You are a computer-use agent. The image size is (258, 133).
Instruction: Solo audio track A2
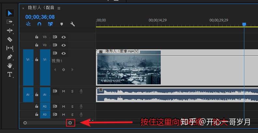point(73,107)
